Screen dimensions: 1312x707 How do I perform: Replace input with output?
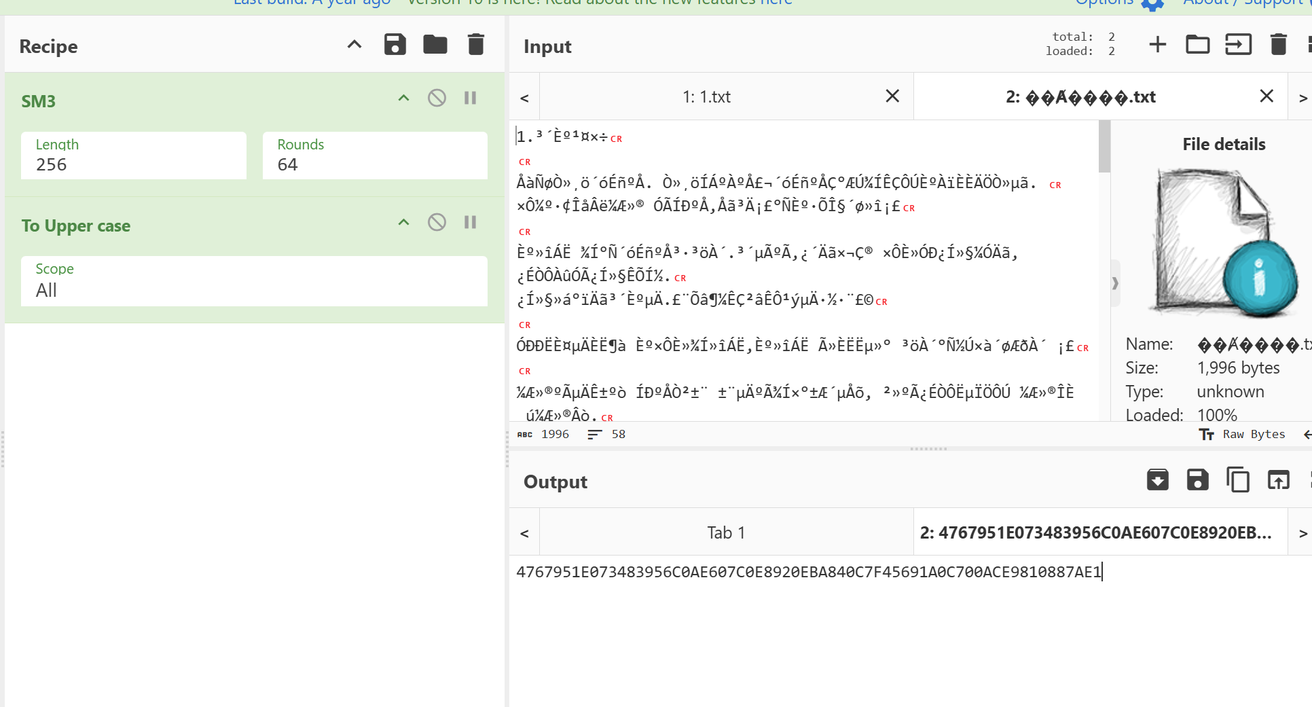point(1279,479)
